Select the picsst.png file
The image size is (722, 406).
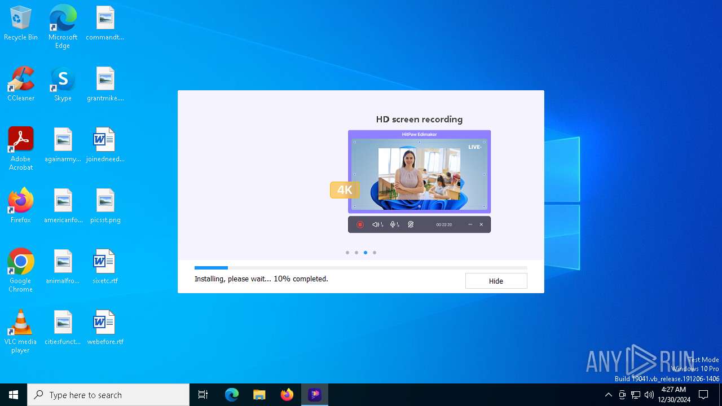(x=105, y=206)
